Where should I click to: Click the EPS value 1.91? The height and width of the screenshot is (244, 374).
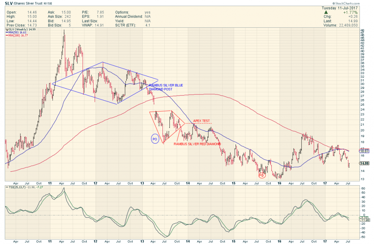tap(100, 17)
